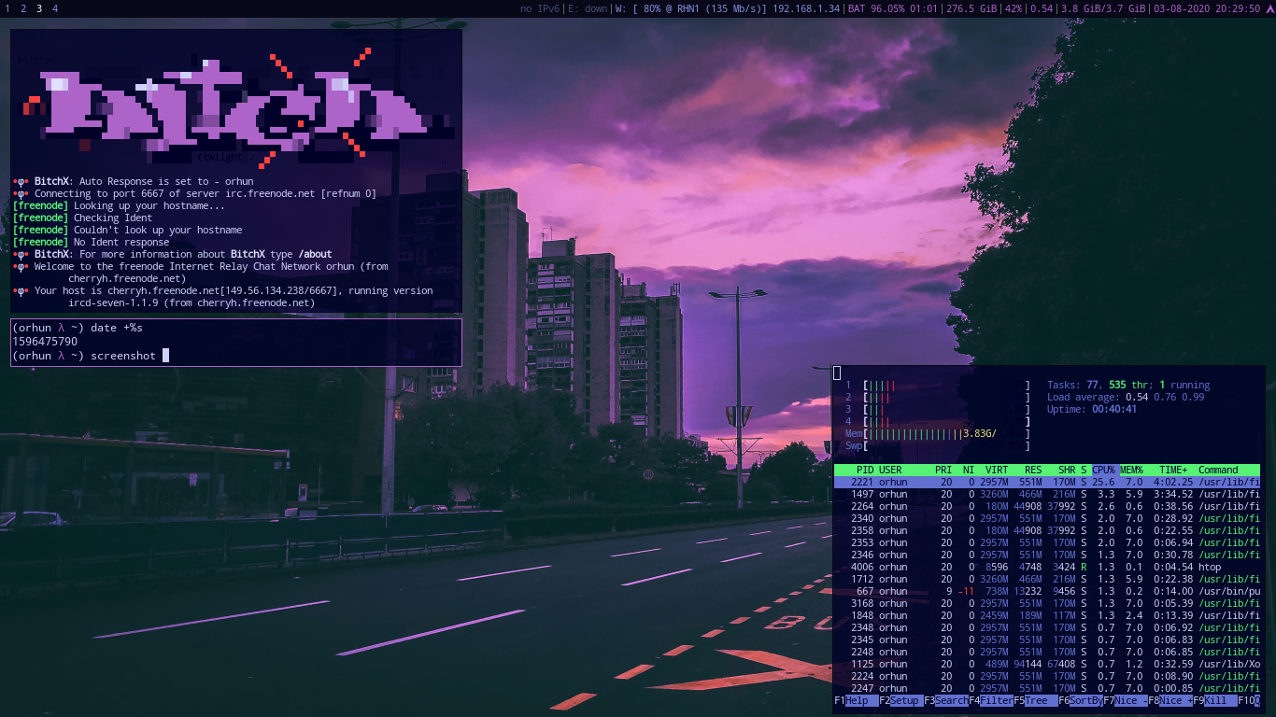Click the Load average line in htop
1276x717 pixels.
[x=1126, y=397]
